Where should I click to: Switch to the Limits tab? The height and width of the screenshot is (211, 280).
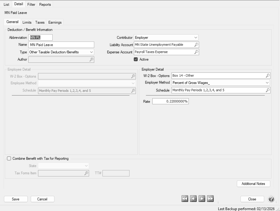(27, 22)
